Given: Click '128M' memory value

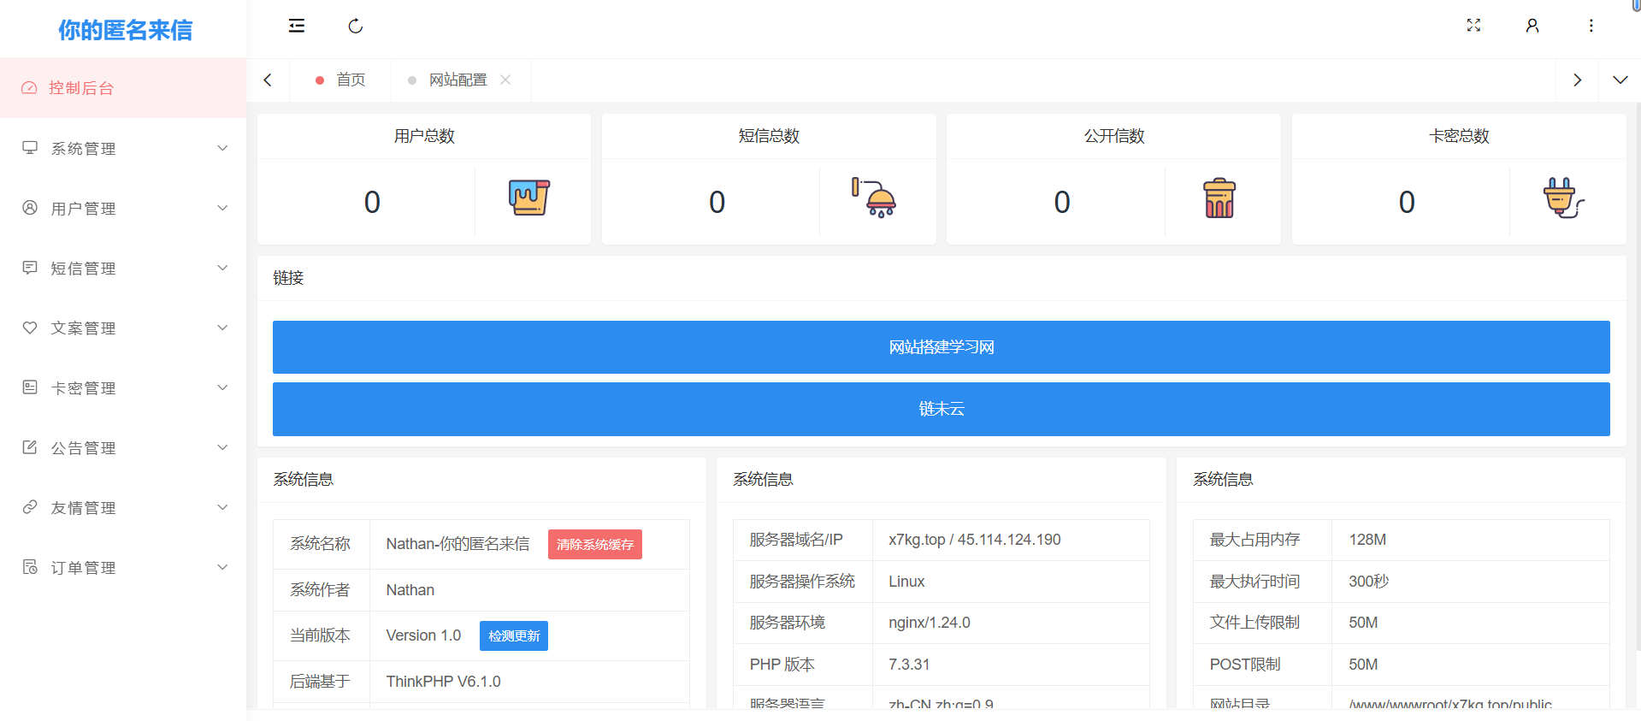Looking at the screenshot, I should point(1367,540).
